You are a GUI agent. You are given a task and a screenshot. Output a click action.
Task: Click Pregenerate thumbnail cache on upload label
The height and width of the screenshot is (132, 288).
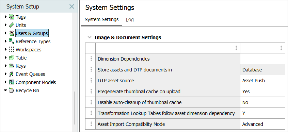click(x=139, y=92)
